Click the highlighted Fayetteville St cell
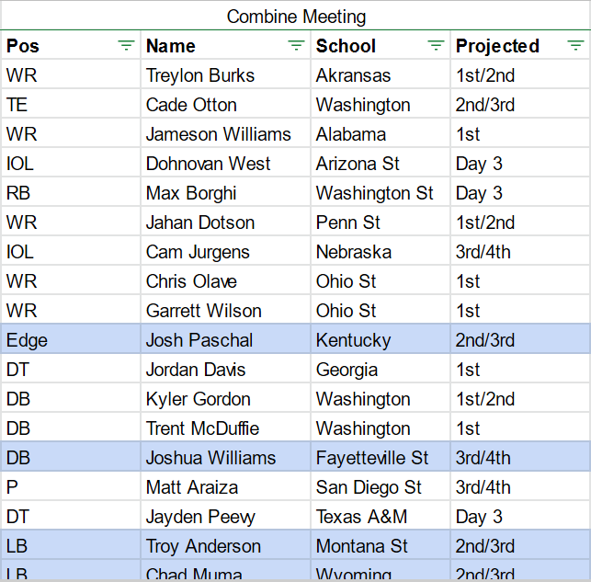 point(381,457)
